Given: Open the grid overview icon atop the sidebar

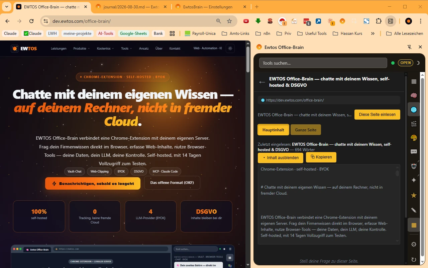Looking at the screenshot, I should pyautogui.click(x=414, y=81).
